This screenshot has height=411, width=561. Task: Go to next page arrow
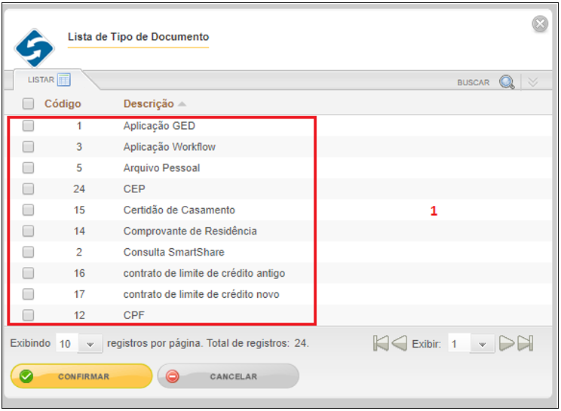[x=507, y=343]
